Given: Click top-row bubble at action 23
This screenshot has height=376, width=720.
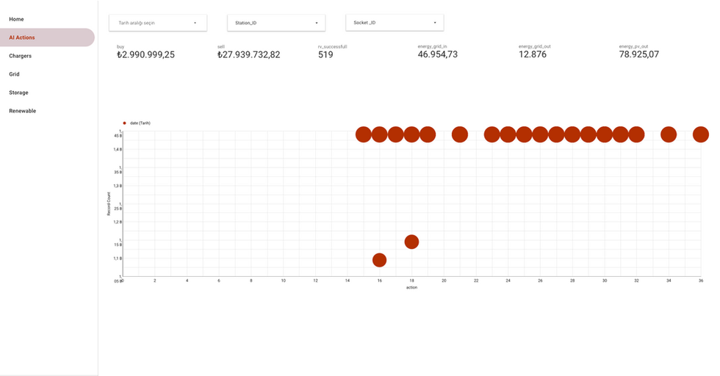Looking at the screenshot, I should pos(492,134).
